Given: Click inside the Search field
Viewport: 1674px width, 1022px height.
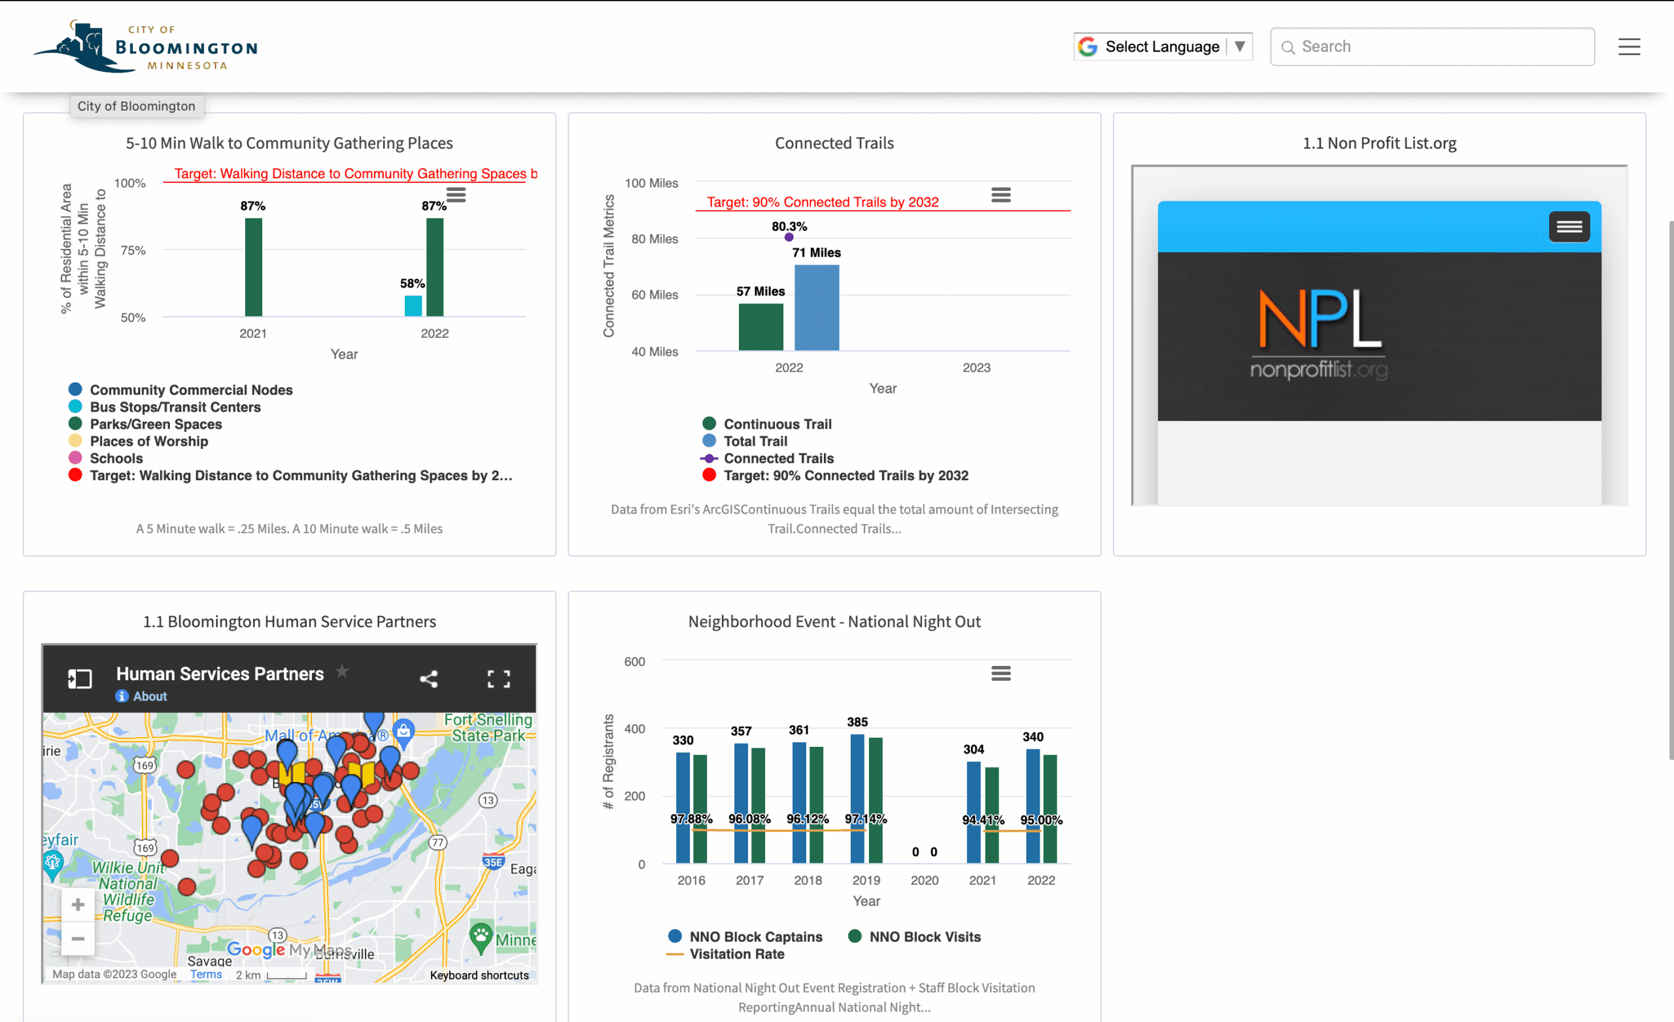Looking at the screenshot, I should (1432, 46).
